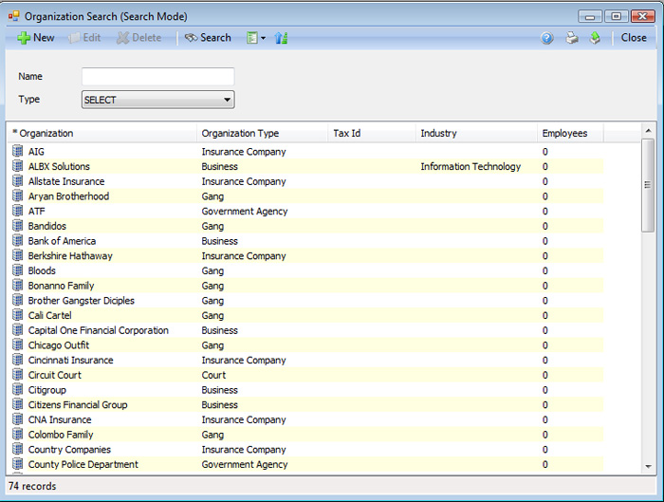Click the Close toolbar button

pyautogui.click(x=634, y=38)
